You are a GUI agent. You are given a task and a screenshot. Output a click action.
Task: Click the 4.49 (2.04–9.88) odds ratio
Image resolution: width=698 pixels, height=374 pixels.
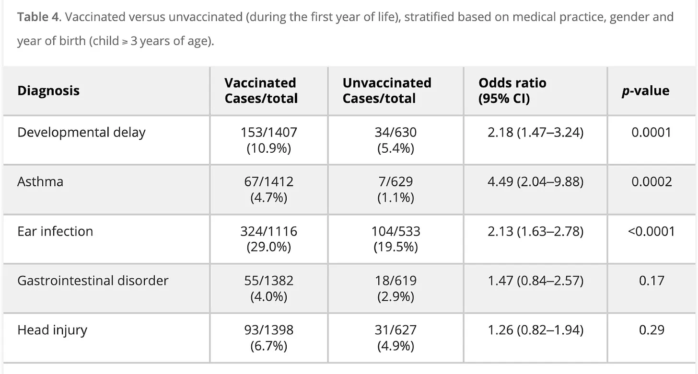coord(535,182)
